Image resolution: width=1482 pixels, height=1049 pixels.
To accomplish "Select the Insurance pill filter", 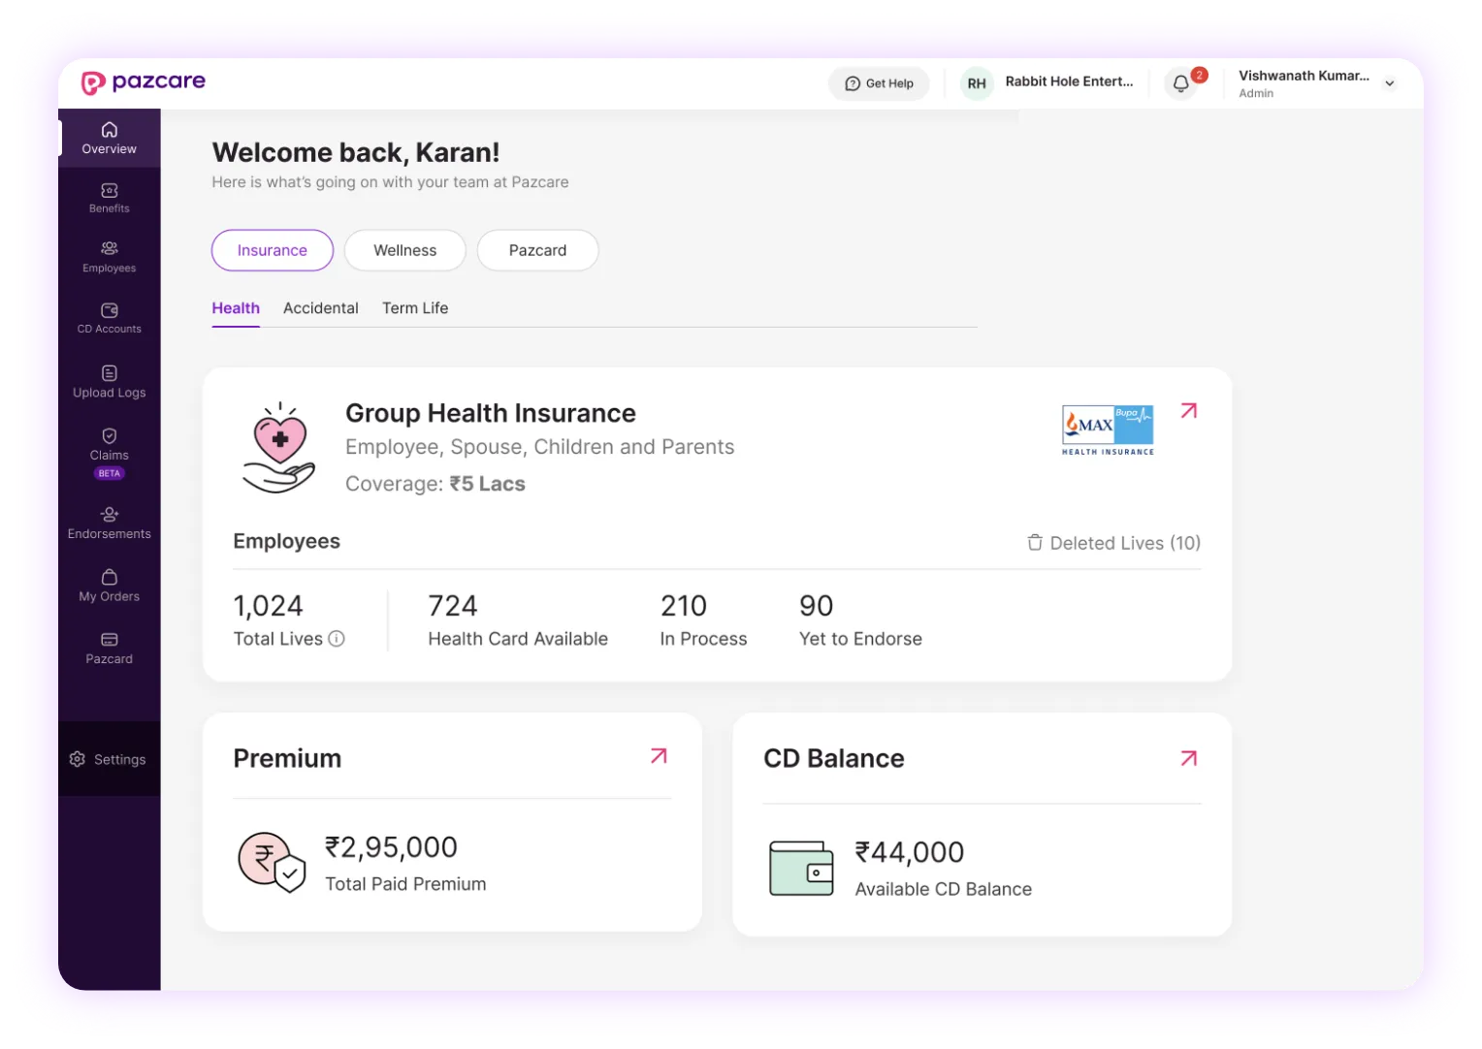I will 272,250.
